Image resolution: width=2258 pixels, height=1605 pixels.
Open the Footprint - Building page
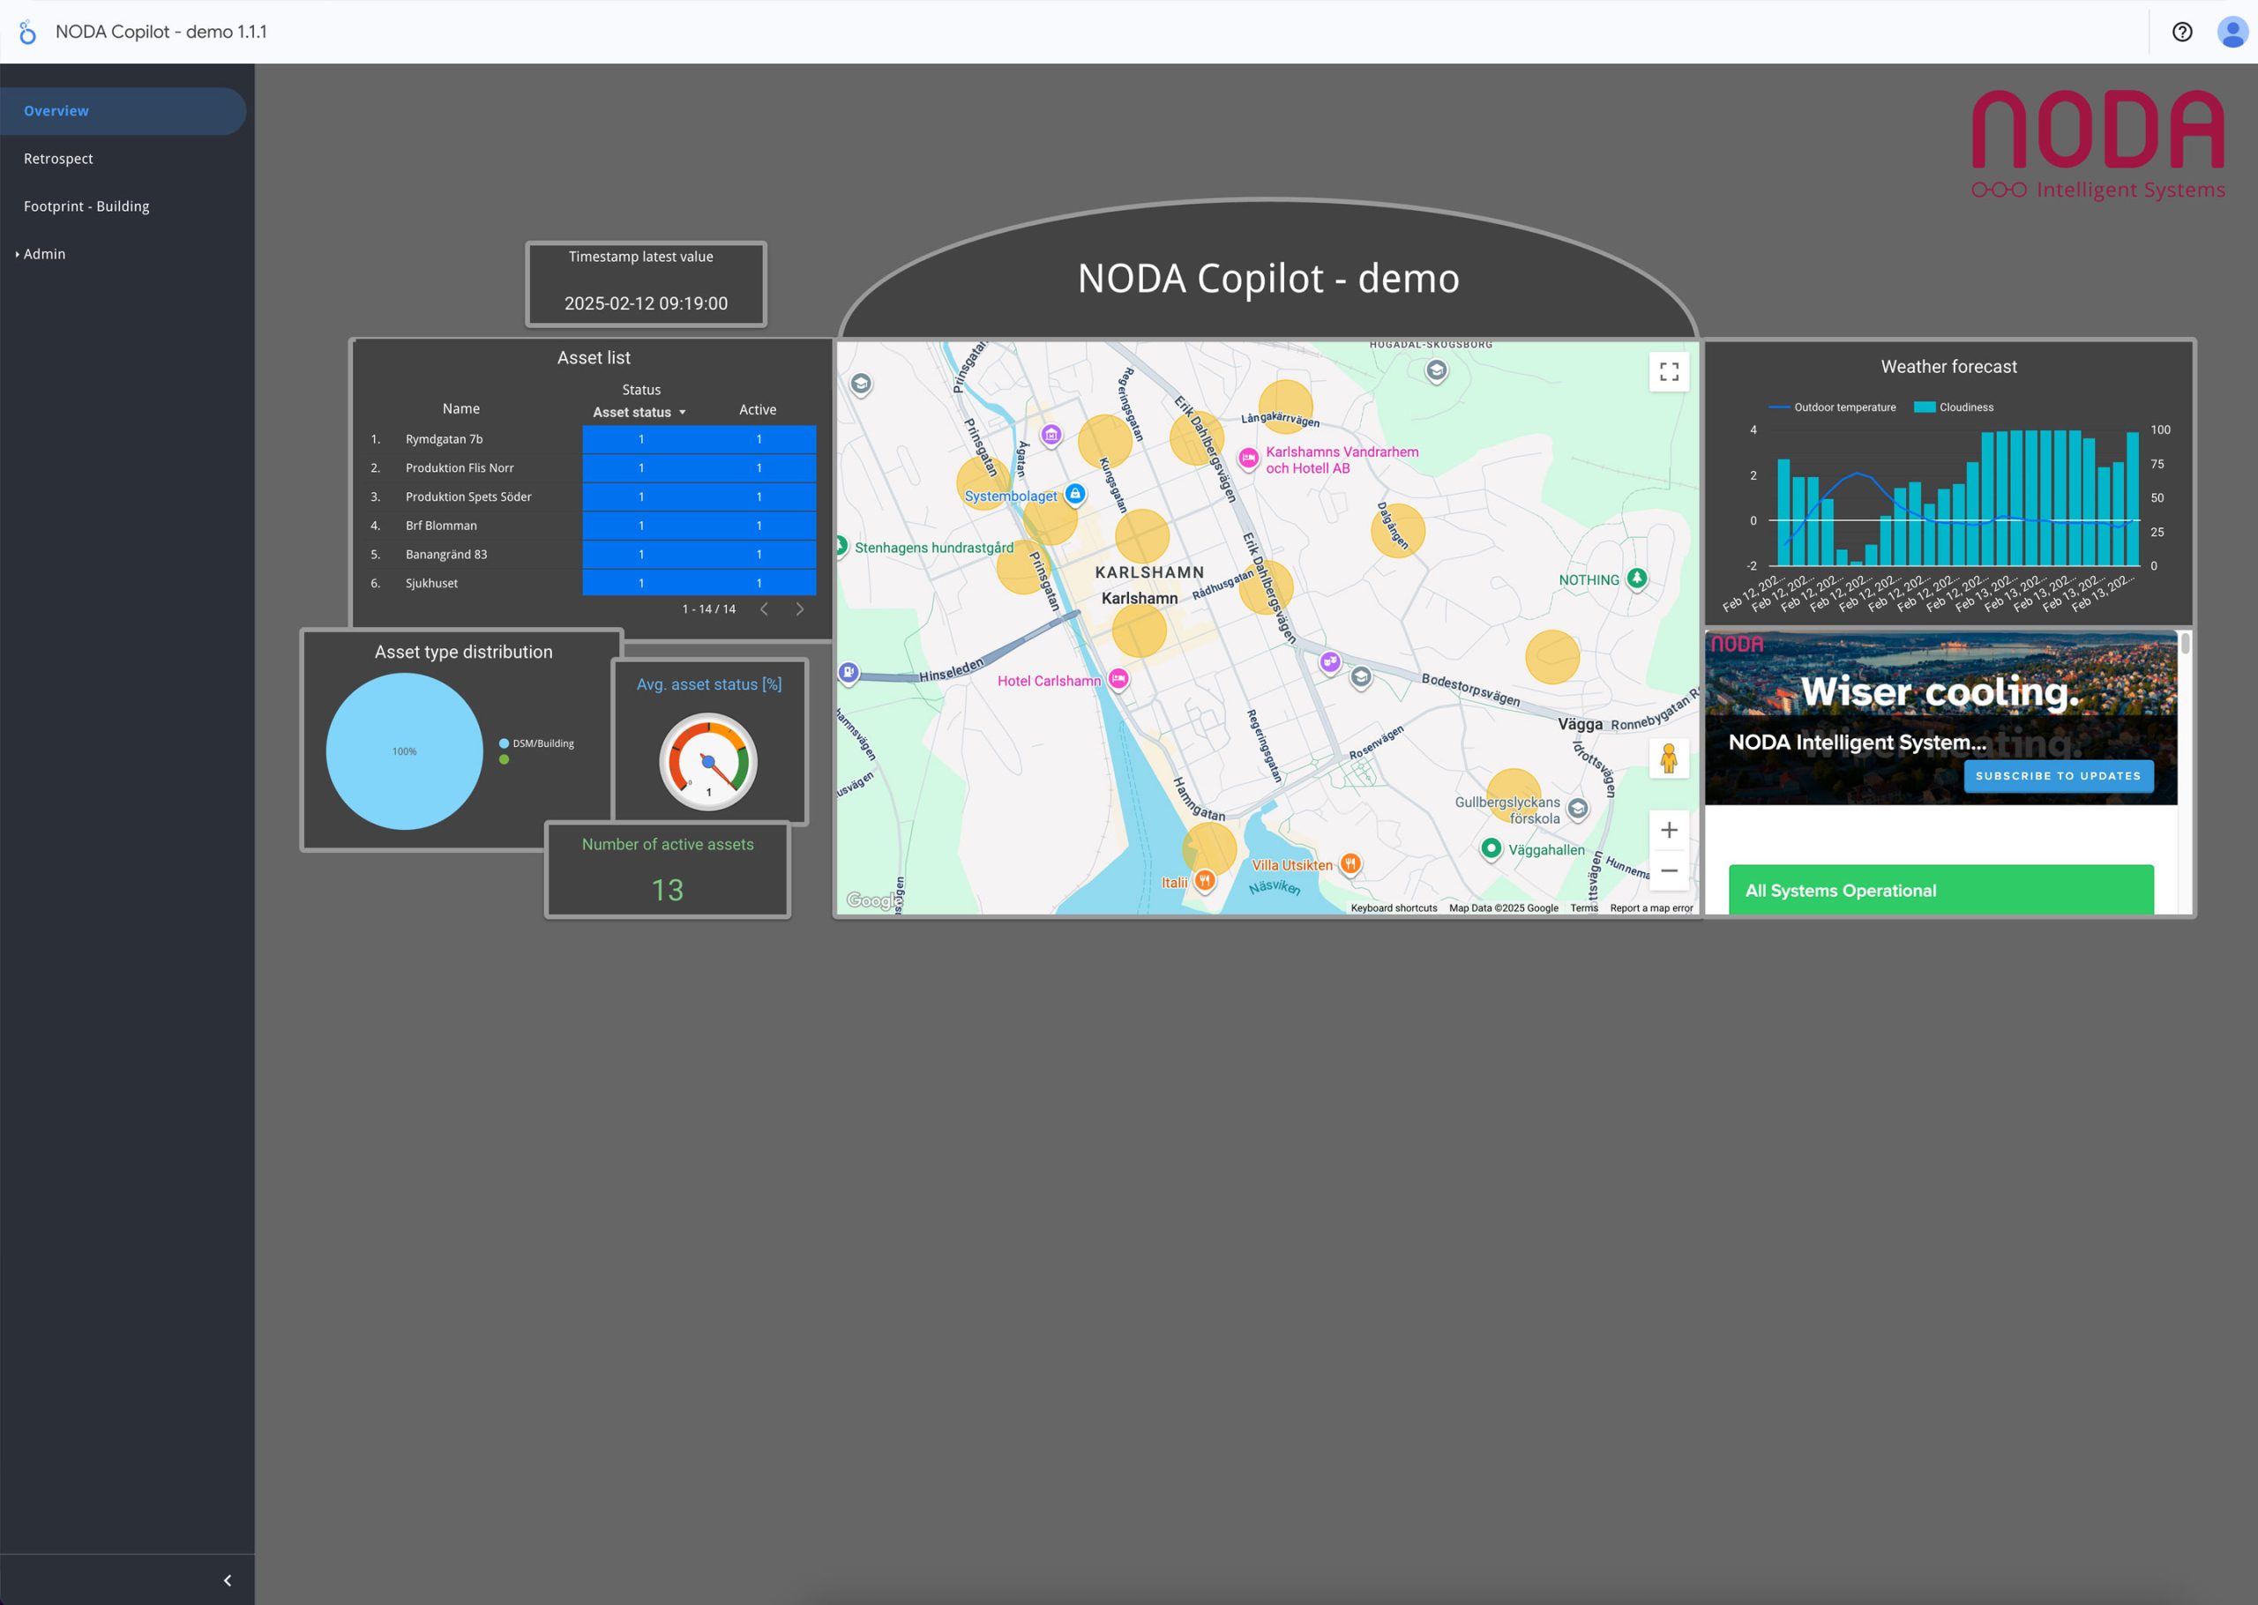[87, 205]
